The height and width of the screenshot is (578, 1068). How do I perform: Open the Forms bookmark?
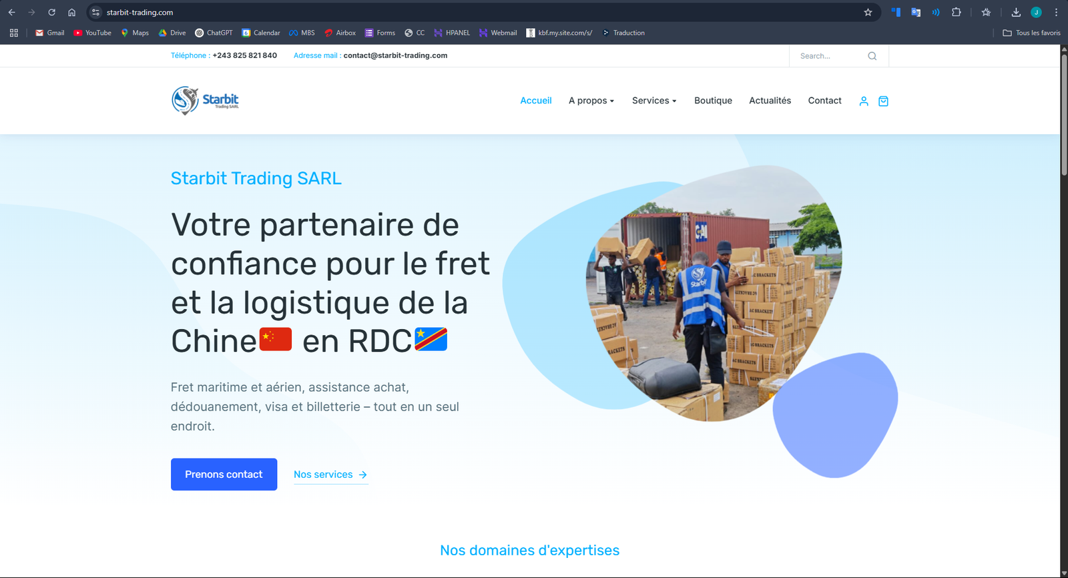(x=380, y=33)
